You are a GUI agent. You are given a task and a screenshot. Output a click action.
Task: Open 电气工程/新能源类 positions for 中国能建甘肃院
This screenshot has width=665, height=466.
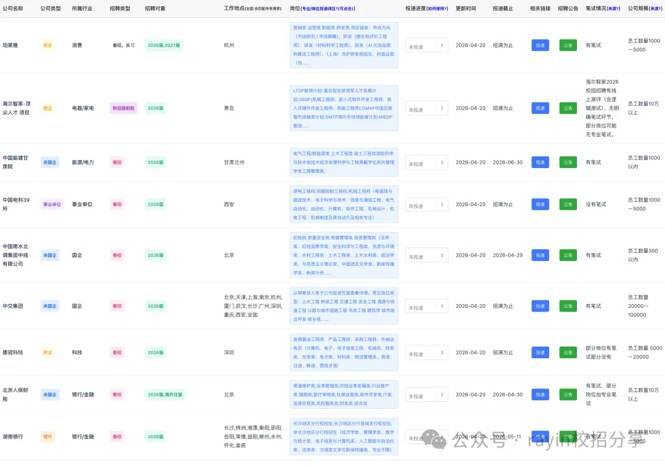click(344, 163)
